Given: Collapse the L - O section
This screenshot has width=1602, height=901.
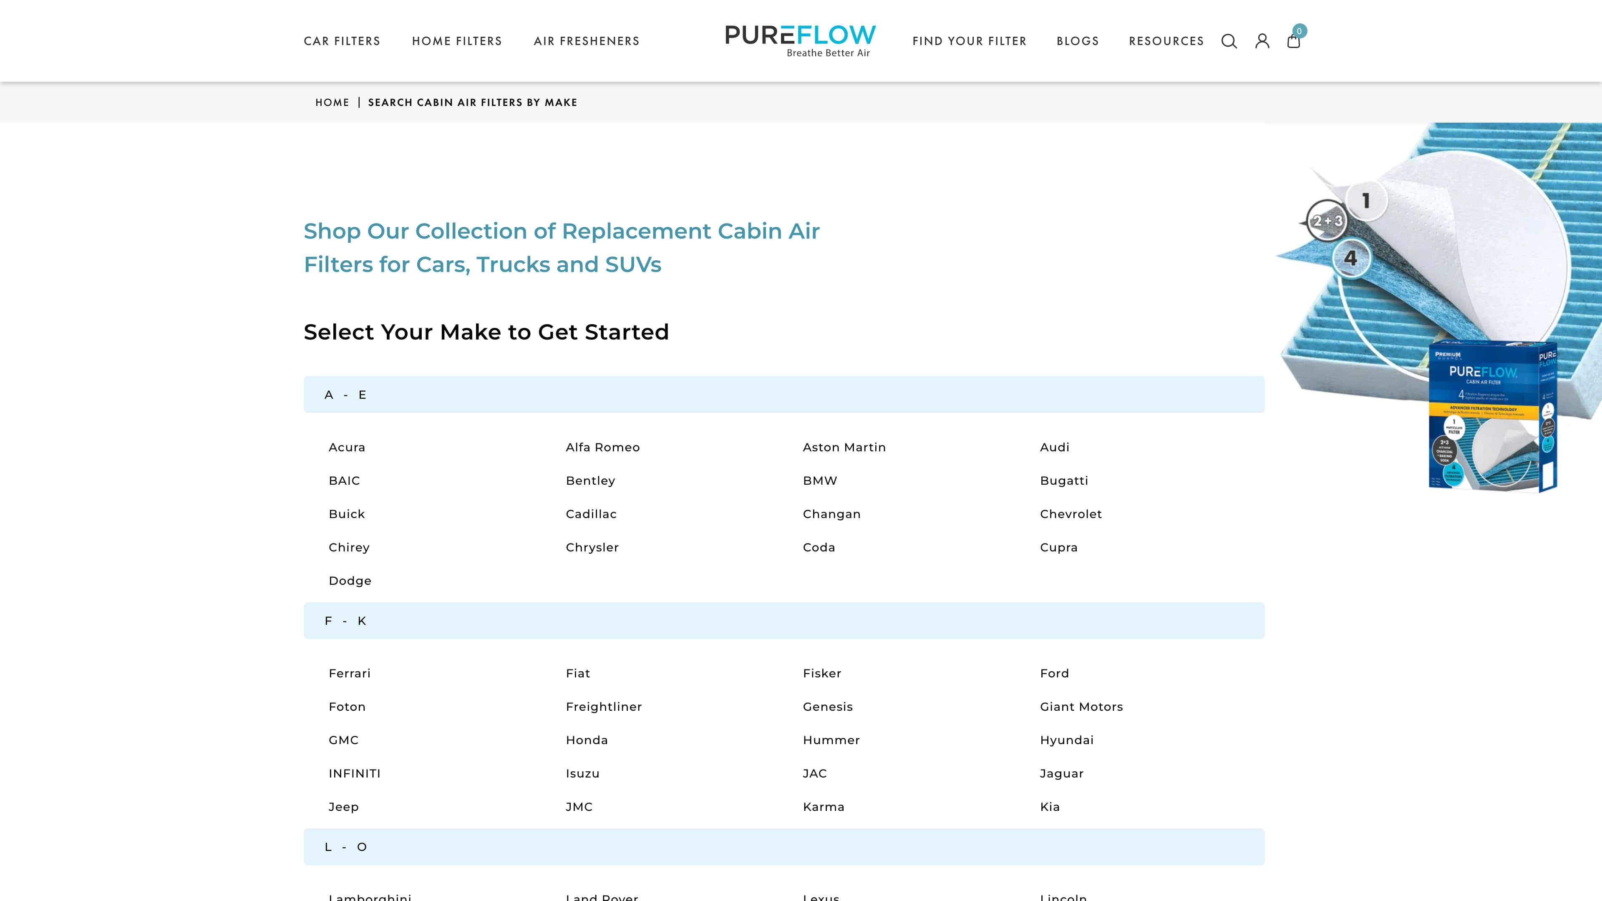Looking at the screenshot, I should [x=346, y=846].
